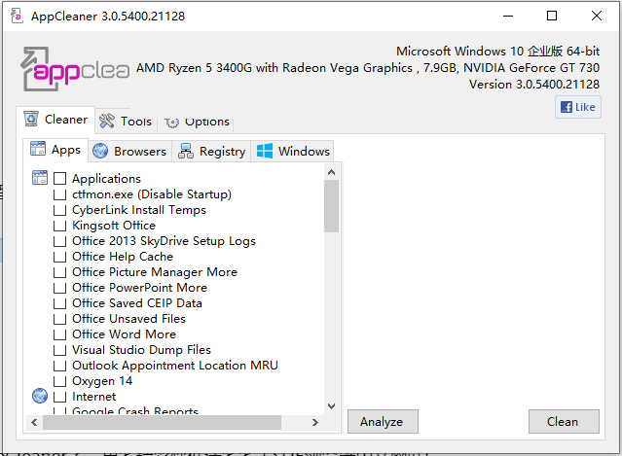Click the Internet globe icon in list
This screenshot has width=622, height=456.
[40, 396]
